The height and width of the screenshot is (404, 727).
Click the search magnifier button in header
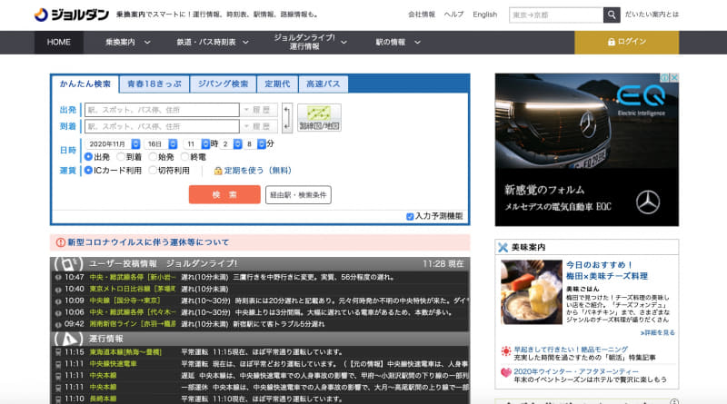[x=612, y=15]
